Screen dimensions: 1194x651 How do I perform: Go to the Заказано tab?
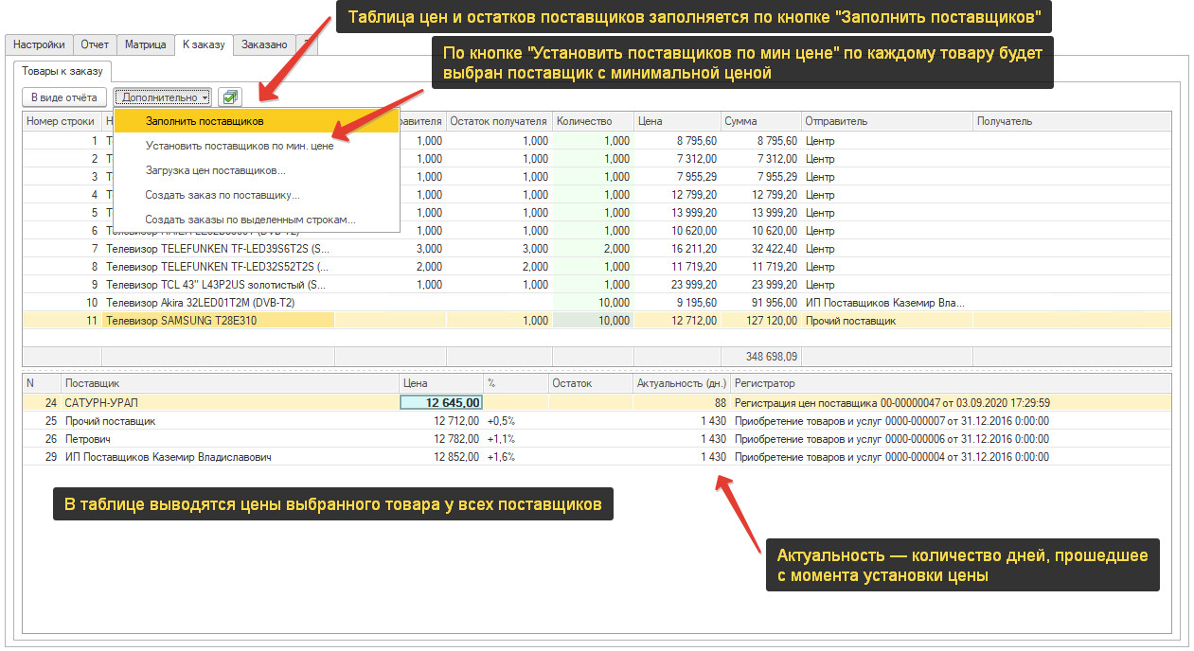tap(264, 44)
